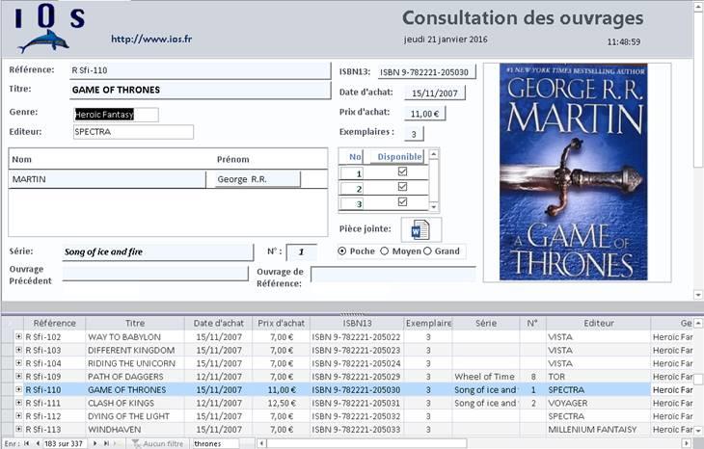
Task: Select the DYING OF THE LIGHT title cell
Action: pos(135,416)
